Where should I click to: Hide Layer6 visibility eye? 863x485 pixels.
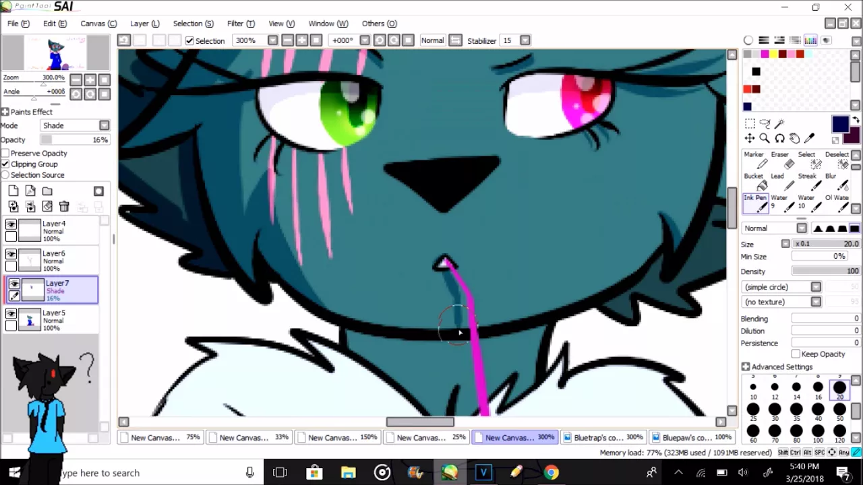click(x=11, y=255)
